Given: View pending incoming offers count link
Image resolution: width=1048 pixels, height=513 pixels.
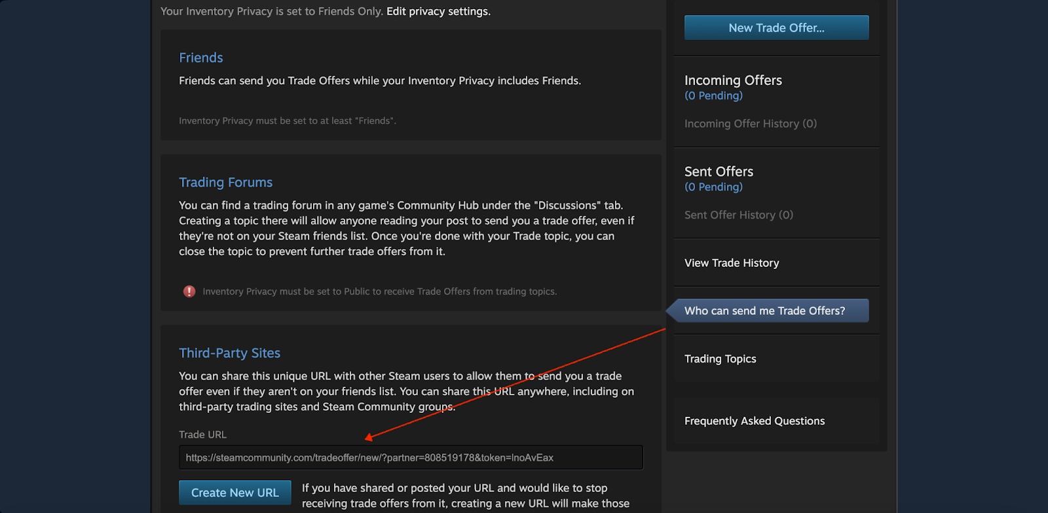Looking at the screenshot, I should coord(713,96).
